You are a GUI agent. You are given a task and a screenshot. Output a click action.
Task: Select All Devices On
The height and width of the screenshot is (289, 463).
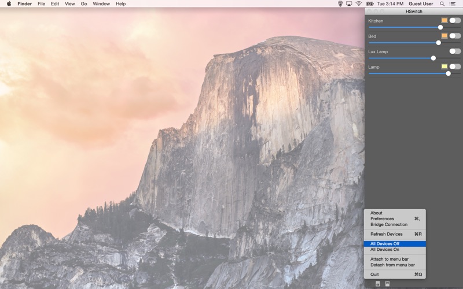point(395,250)
